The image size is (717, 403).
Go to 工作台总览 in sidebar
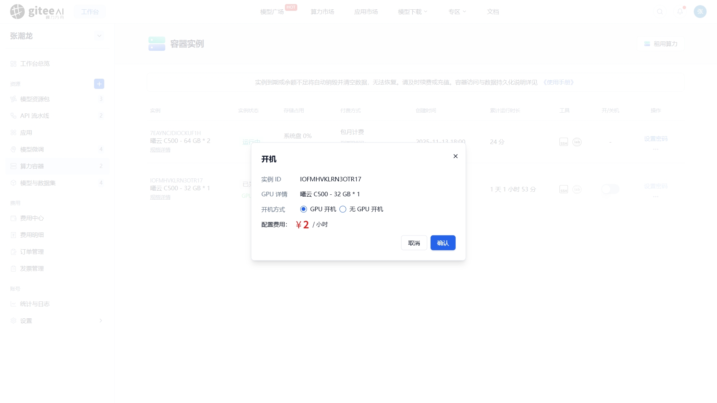pos(57,64)
